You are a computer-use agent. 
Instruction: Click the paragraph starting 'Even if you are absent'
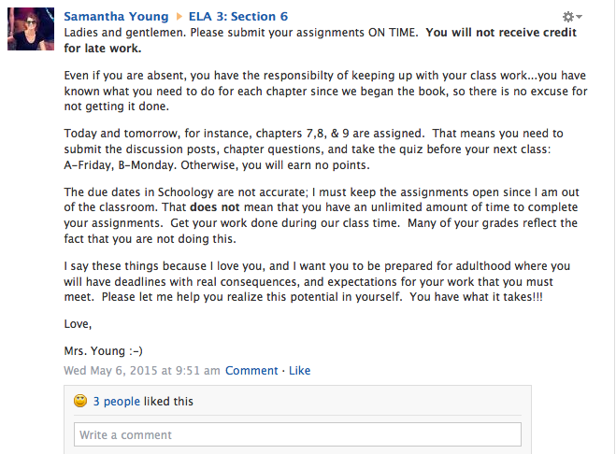(325, 92)
